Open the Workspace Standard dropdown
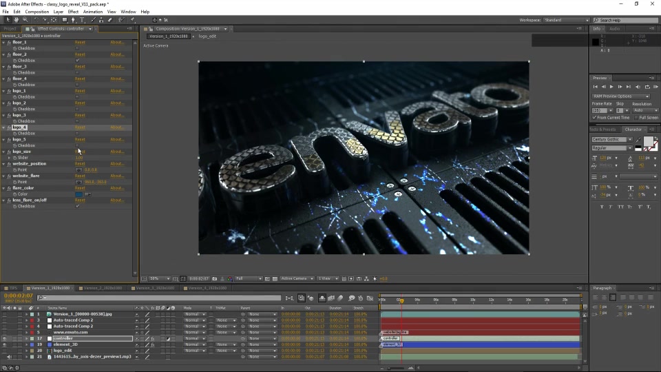This screenshot has width=661, height=372. (x=566, y=20)
